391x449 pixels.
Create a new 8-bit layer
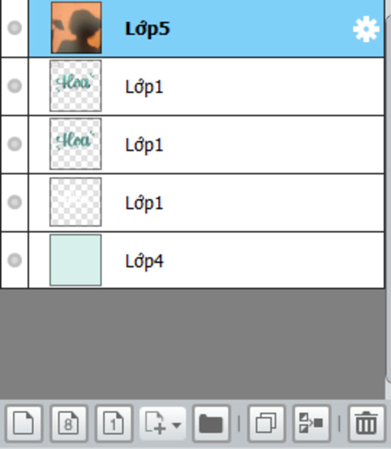pos(69,423)
